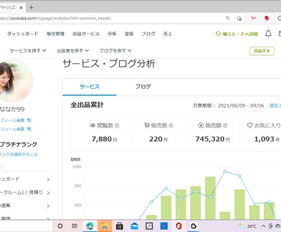Open the 取引管理 menu item
Screen dimensions: 281x232
pyautogui.click(x=56, y=34)
